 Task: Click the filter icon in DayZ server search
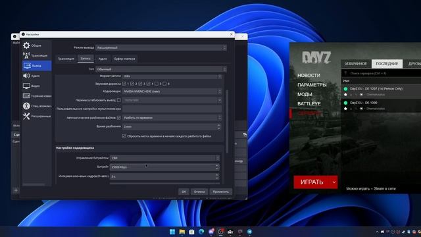[345, 73]
